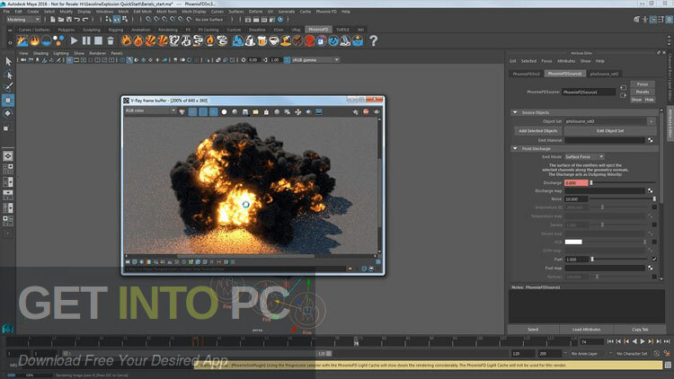Collapse the Source Objects section

(x=515, y=112)
